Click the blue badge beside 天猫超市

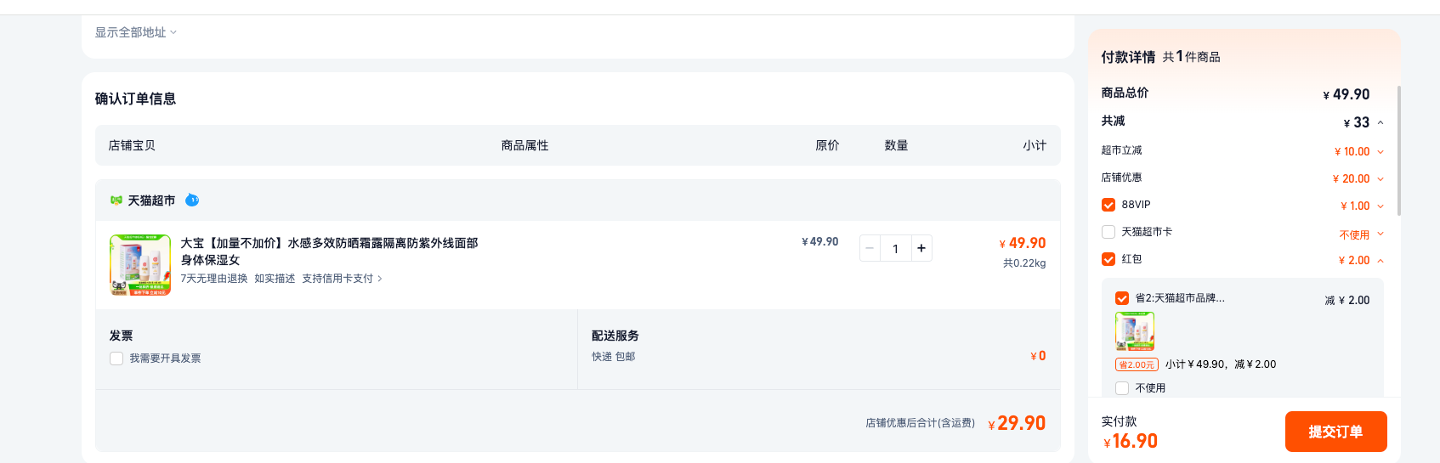point(192,200)
